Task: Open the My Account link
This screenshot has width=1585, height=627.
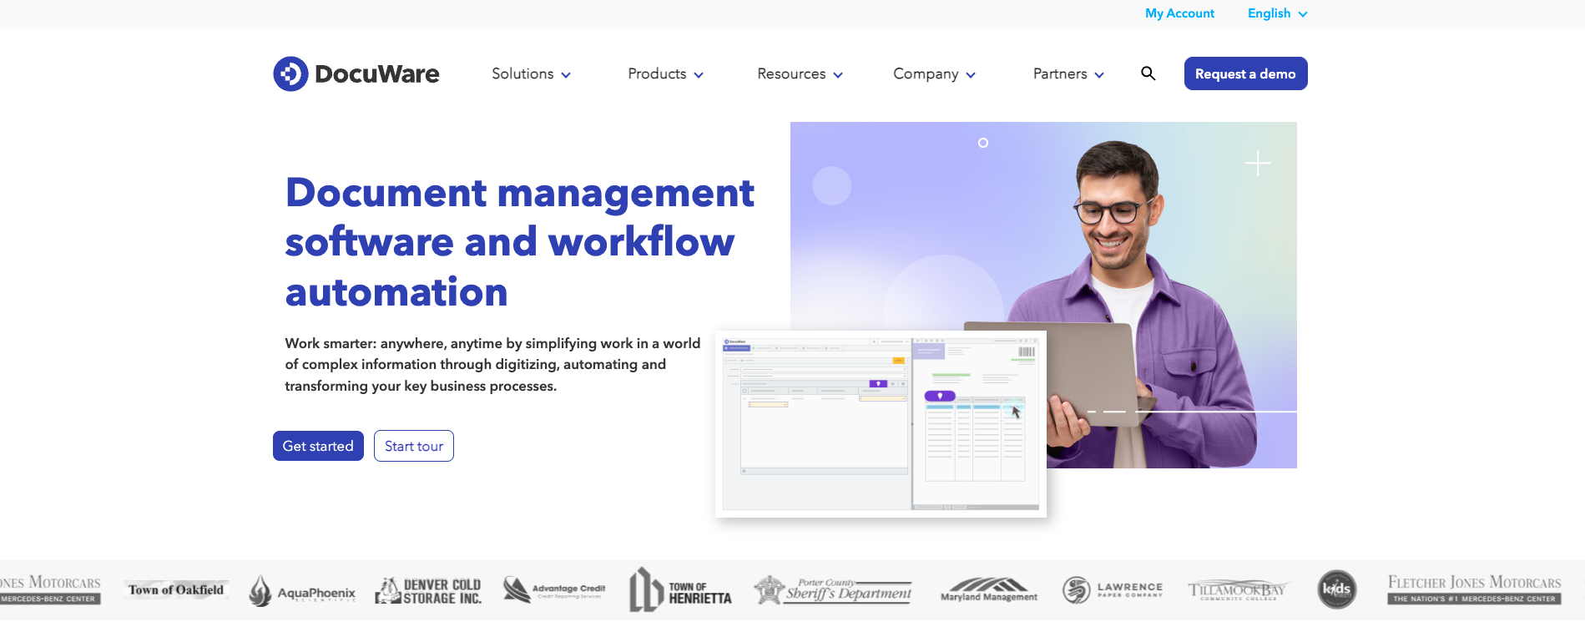Action: tap(1179, 13)
